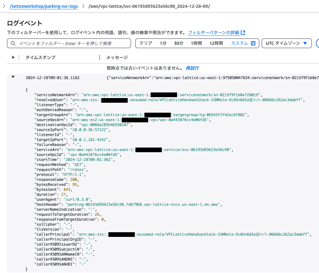Click the メッセージ column header
Image resolution: width=319 pixels, height=273 pixels.
[x=117, y=58]
